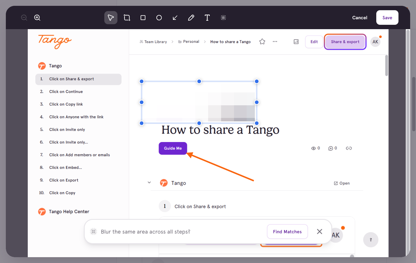416x263 pixels.
Task: Click Open link beside Tango section
Action: point(342,183)
